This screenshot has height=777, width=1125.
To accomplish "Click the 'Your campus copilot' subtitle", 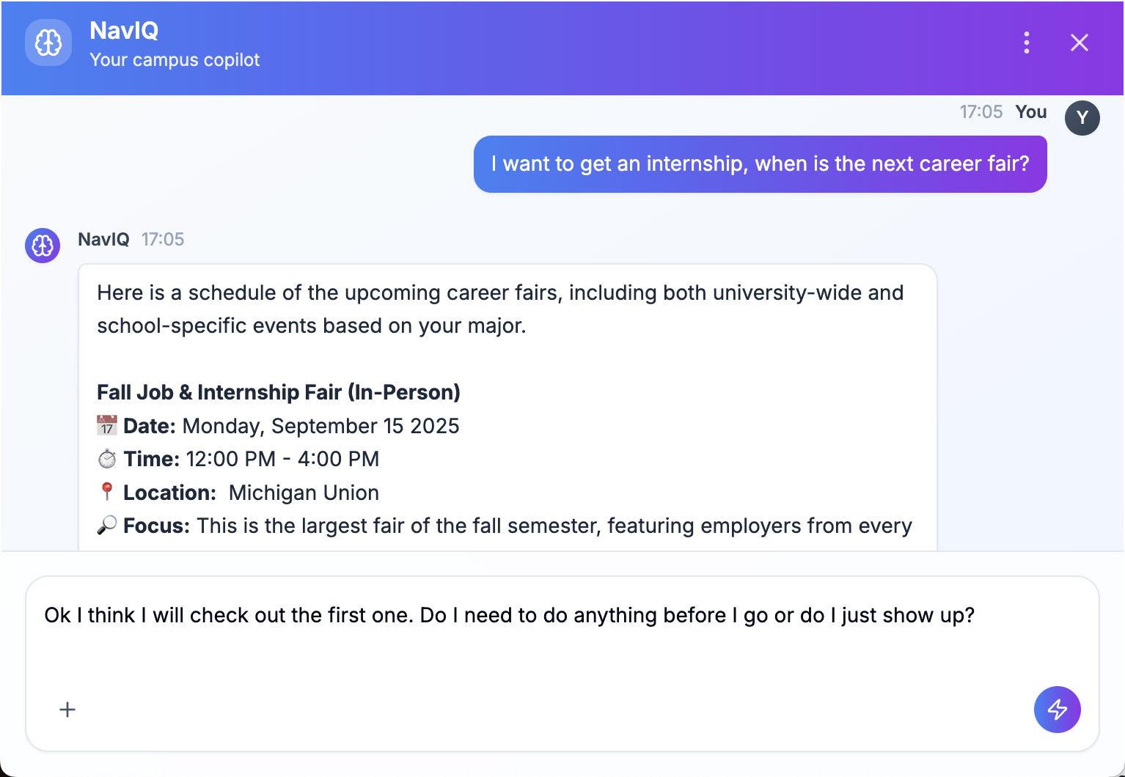I will [175, 59].
